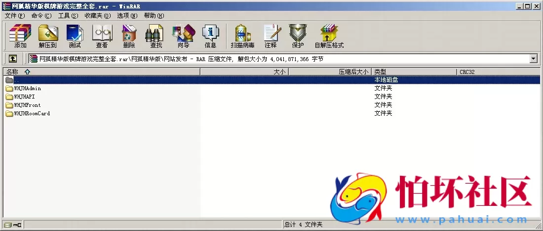Select the WHJHRoomCard folder name
Screen dimensions: 543x231
tap(32, 113)
